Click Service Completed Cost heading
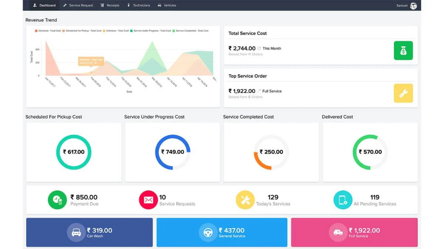 (248, 117)
